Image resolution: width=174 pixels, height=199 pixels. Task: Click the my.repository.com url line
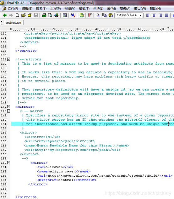(72, 150)
